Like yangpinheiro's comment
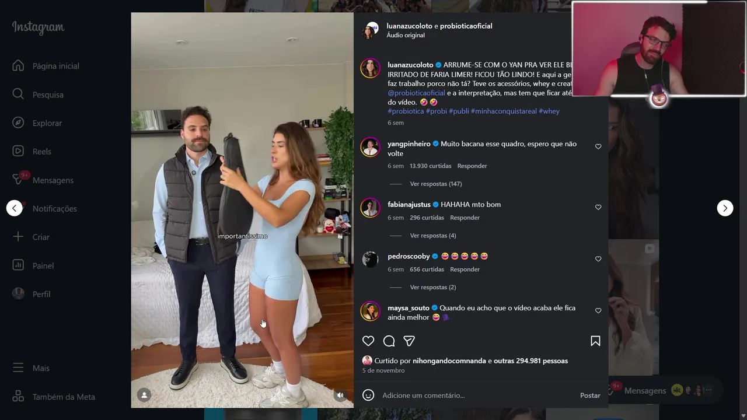Image resolution: width=747 pixels, height=420 pixels. [598, 146]
